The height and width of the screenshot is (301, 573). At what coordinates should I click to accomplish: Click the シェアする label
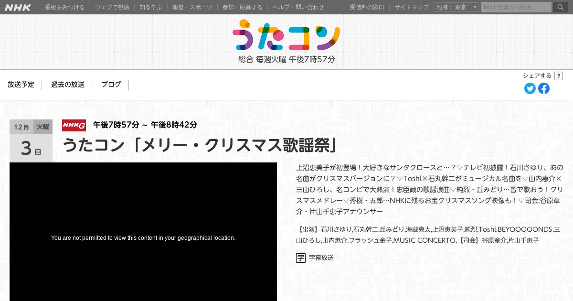point(537,76)
